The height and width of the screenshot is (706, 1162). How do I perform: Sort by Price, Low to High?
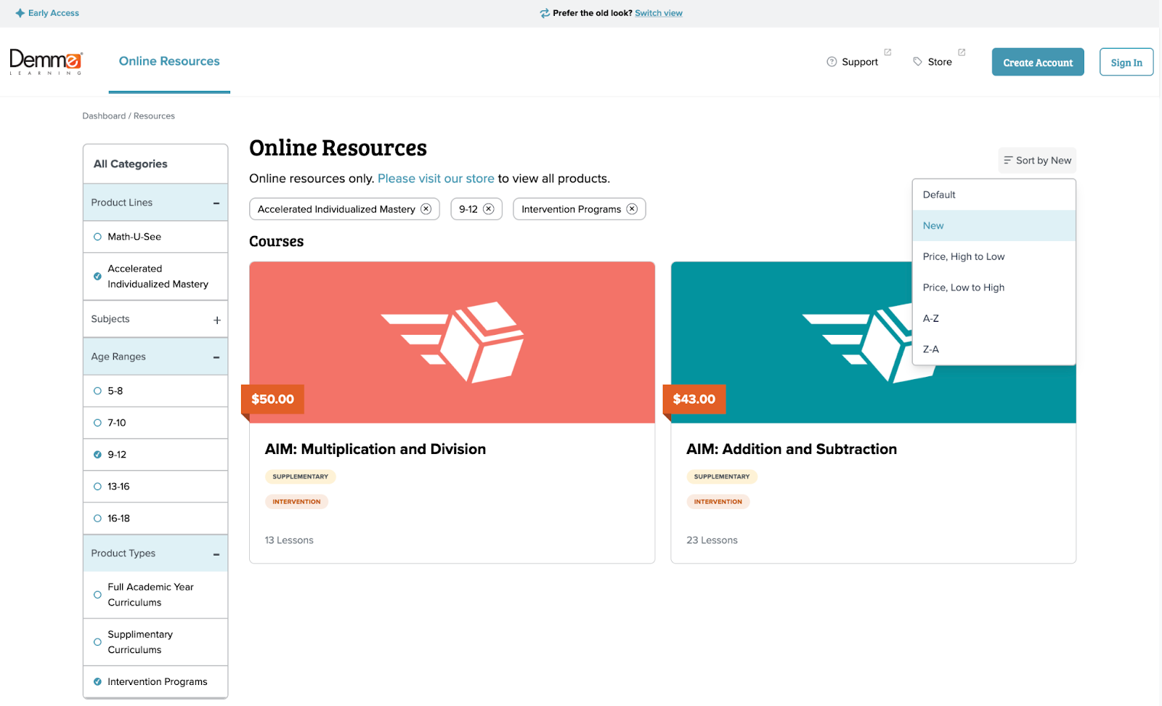tap(994, 288)
